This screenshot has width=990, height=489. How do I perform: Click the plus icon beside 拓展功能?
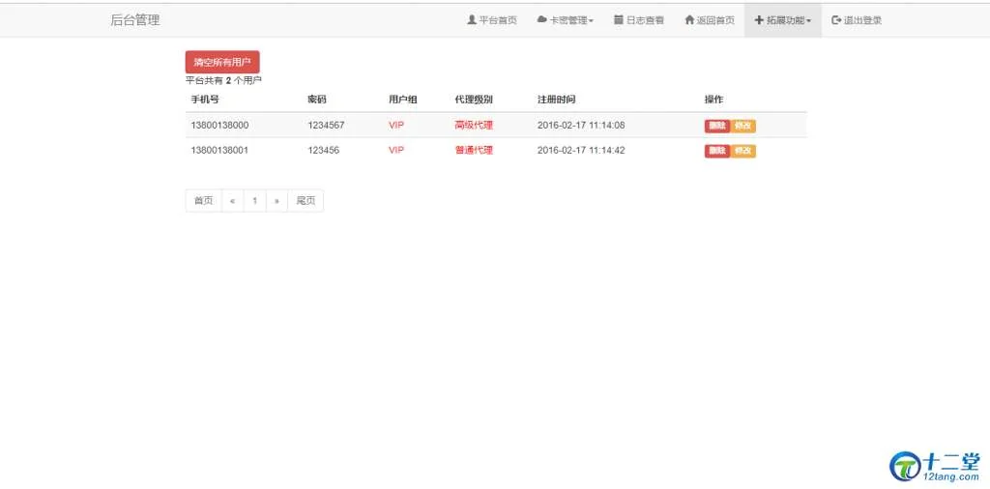coord(759,20)
